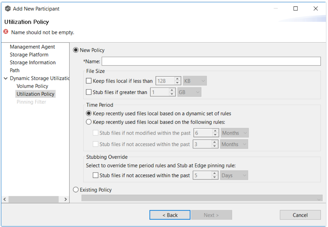Enable 'Keep files local if less than' option
Screen dimensions: 328x227
[x=89, y=81]
